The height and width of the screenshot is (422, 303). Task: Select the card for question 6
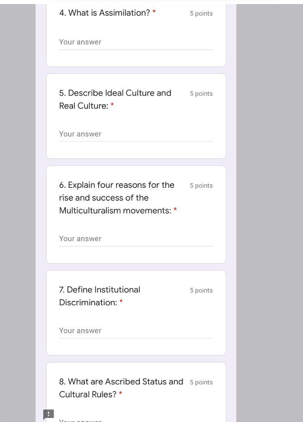pos(136,214)
